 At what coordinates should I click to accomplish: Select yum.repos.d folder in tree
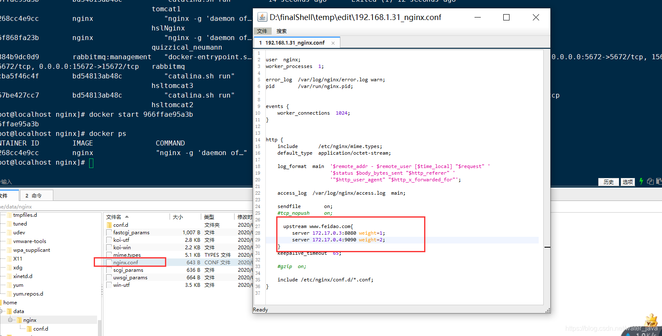pyautogui.click(x=28, y=294)
